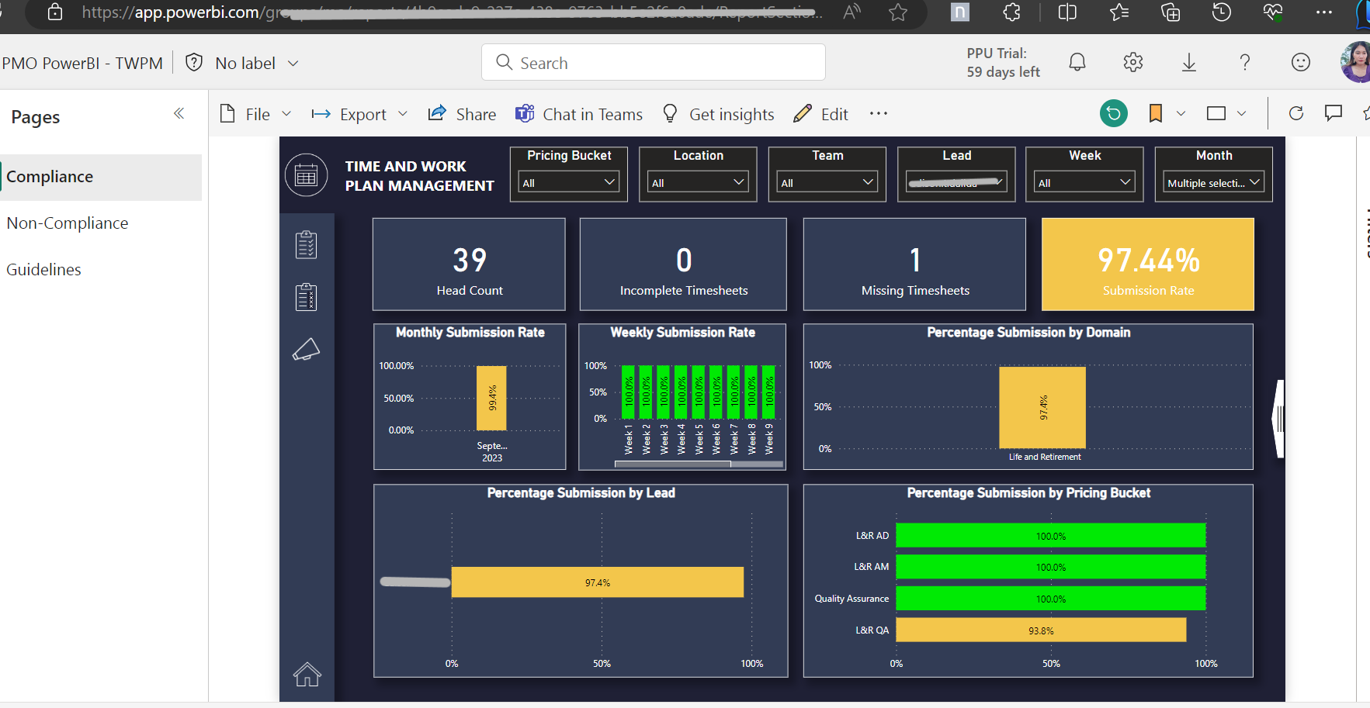The height and width of the screenshot is (708, 1370).
Task: Click the September 2023 monthly bar
Action: pos(491,398)
